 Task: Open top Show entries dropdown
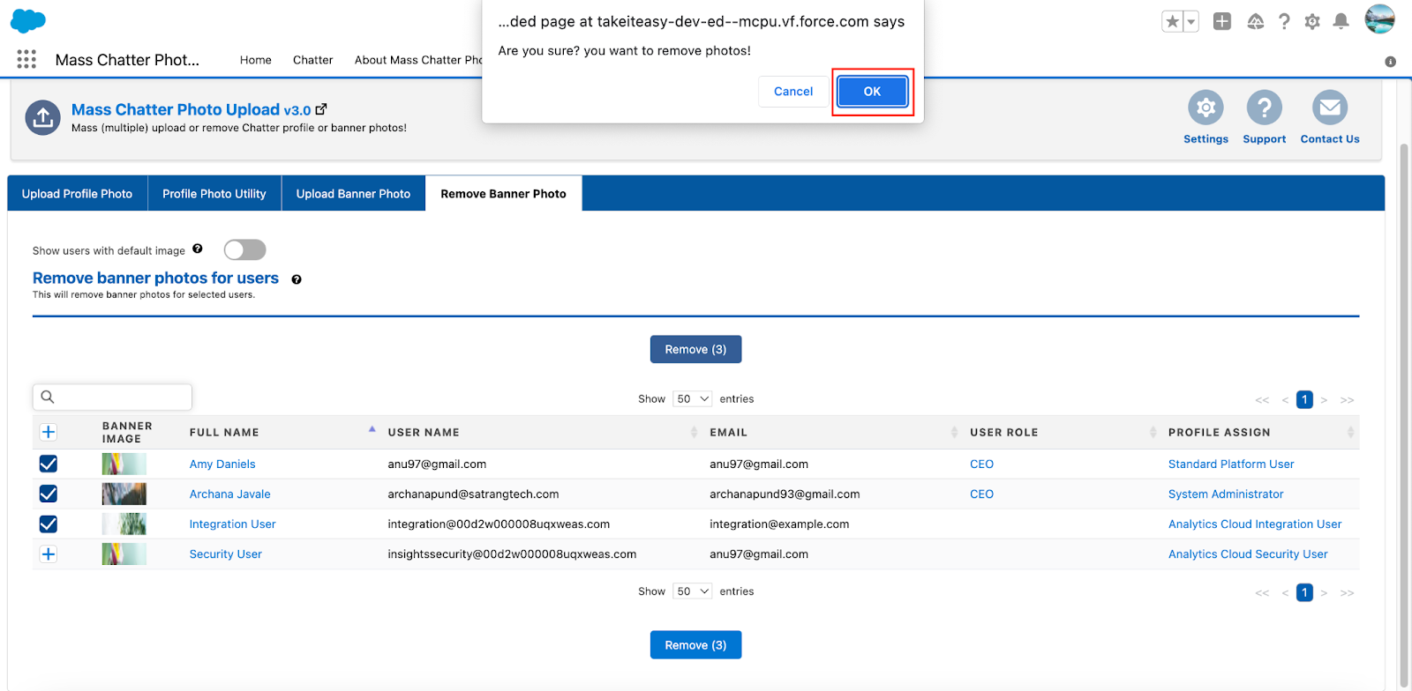point(692,398)
